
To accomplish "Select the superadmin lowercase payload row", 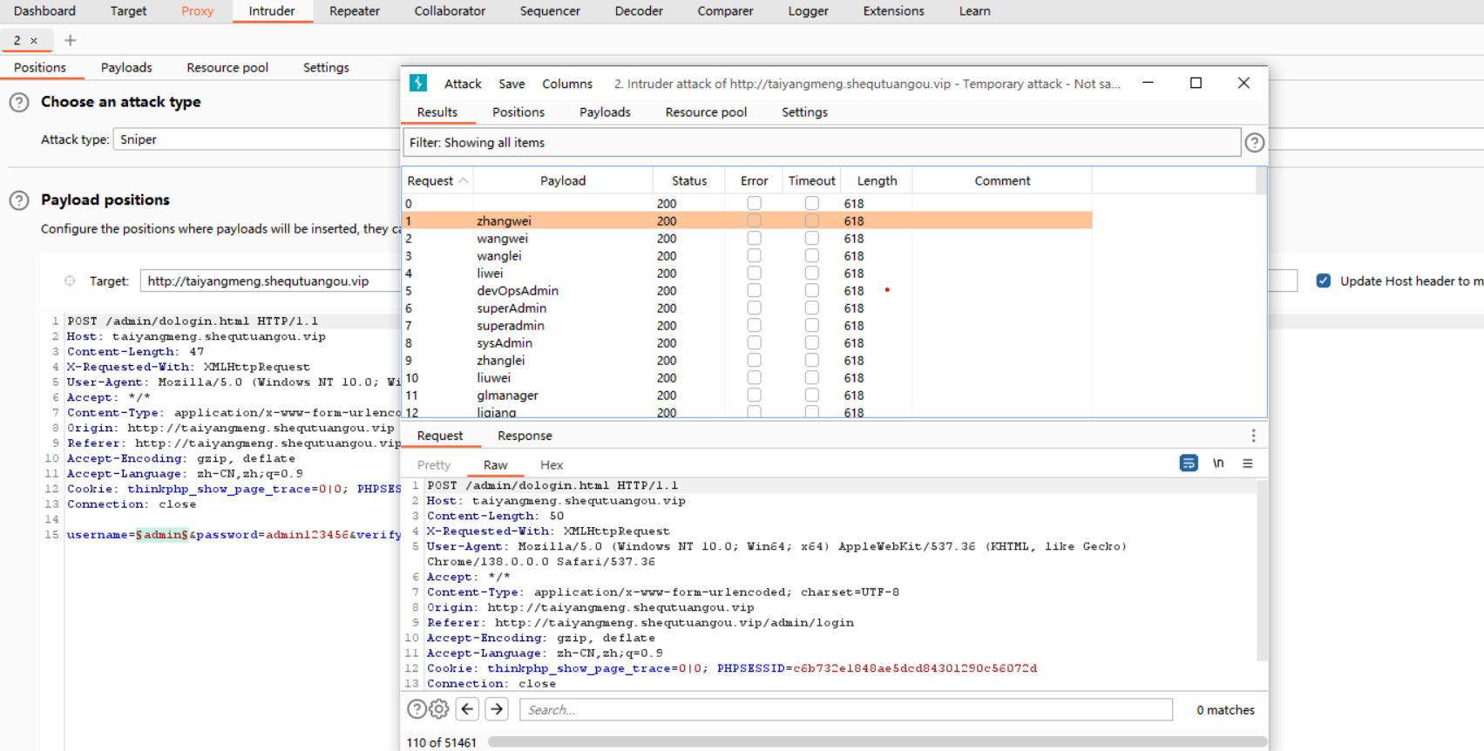I will point(747,325).
